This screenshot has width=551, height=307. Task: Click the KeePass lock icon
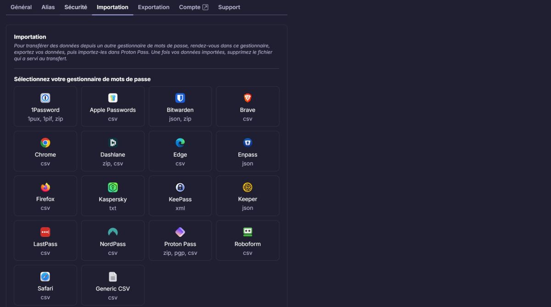point(180,187)
